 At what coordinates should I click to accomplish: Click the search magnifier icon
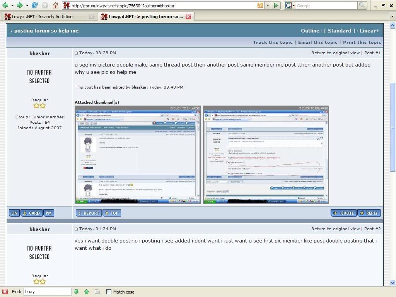[362, 5]
